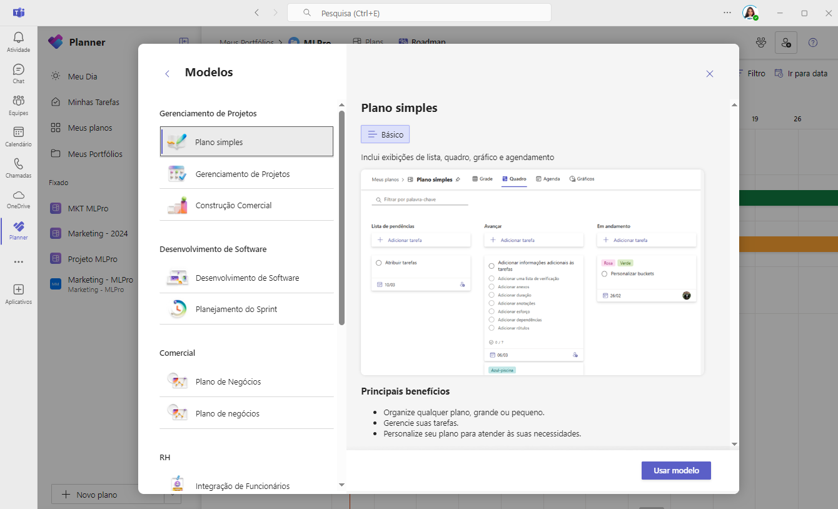This screenshot has width=838, height=509.
Task: Open the Aplicativos plus icon
Action: (x=19, y=290)
